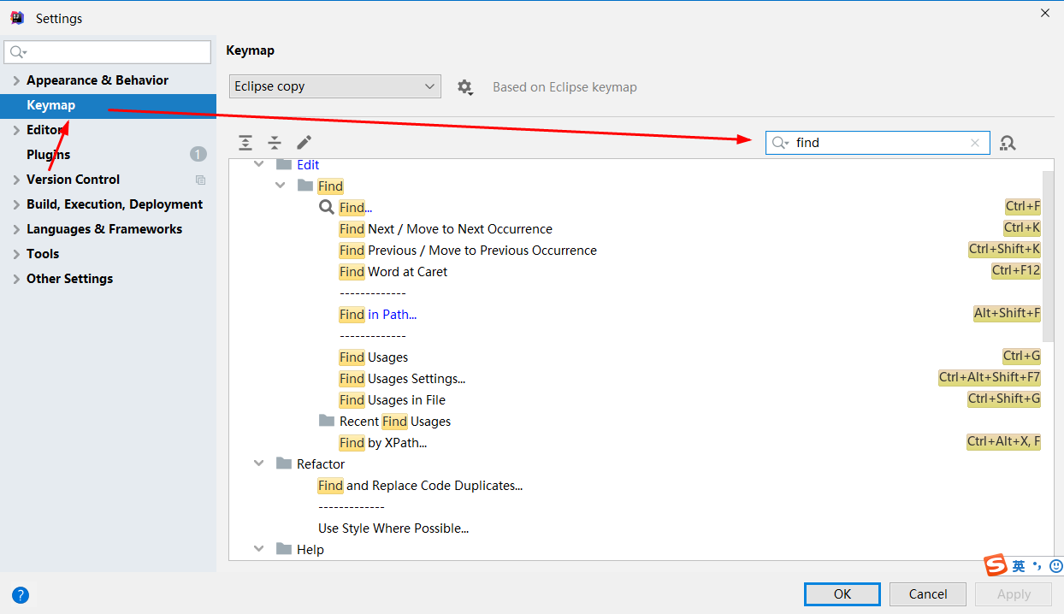Click the Cancel button
The image size is (1064, 614).
tap(928, 594)
